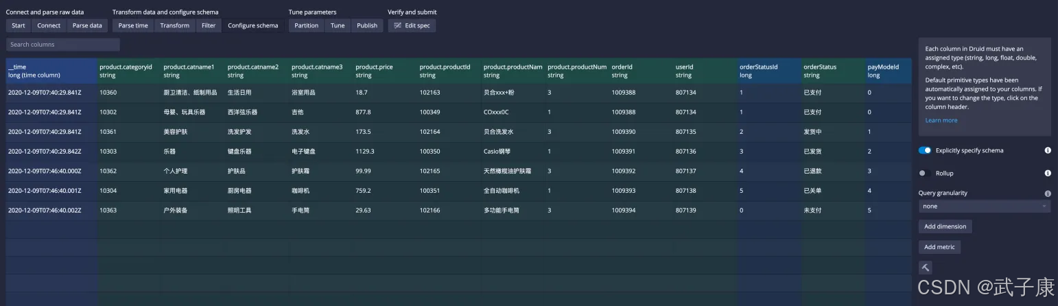The image size is (1058, 306).
Task: Open the payModeId column header
Action: (889, 71)
